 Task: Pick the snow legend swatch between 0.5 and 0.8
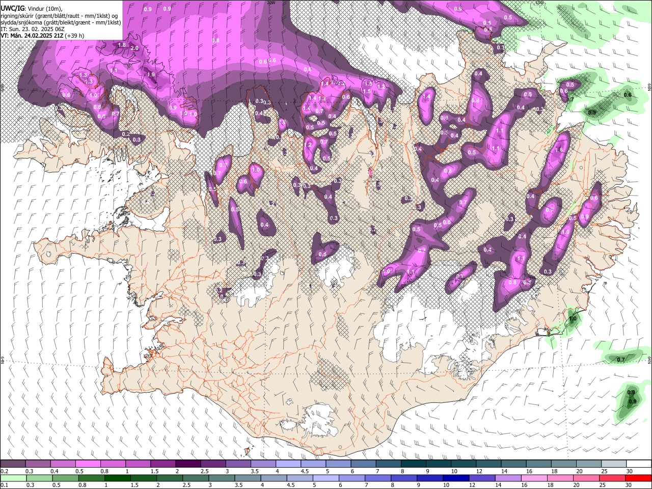click(88, 464)
